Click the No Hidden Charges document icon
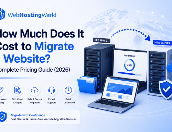Screen dimensions: 172x132 tap(18, 90)
